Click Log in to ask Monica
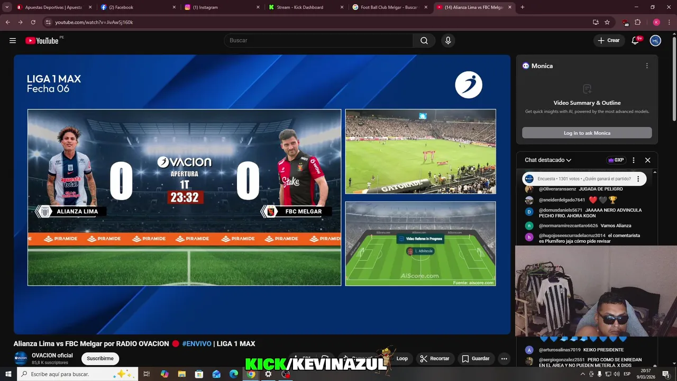 [x=587, y=133]
